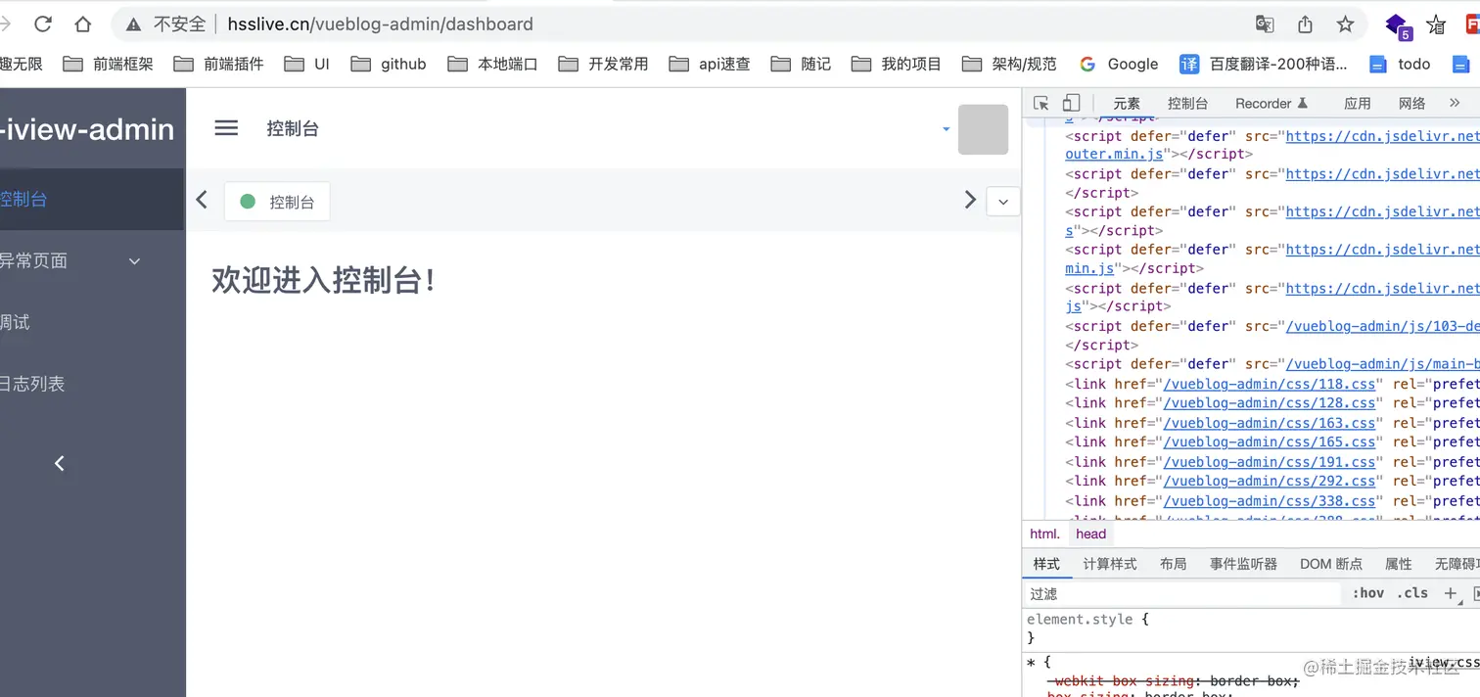Open the Google bookmark
The width and height of the screenshot is (1480, 697).
1119,64
